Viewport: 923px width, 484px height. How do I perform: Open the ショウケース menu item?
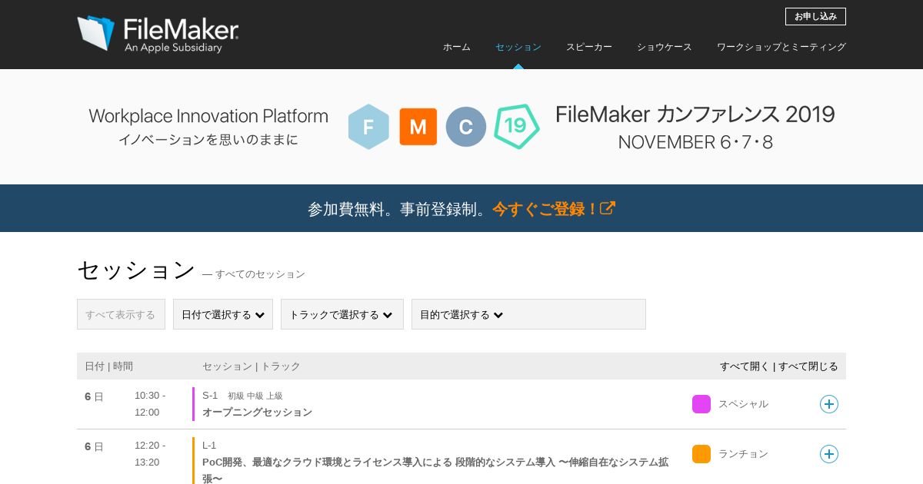coord(665,47)
